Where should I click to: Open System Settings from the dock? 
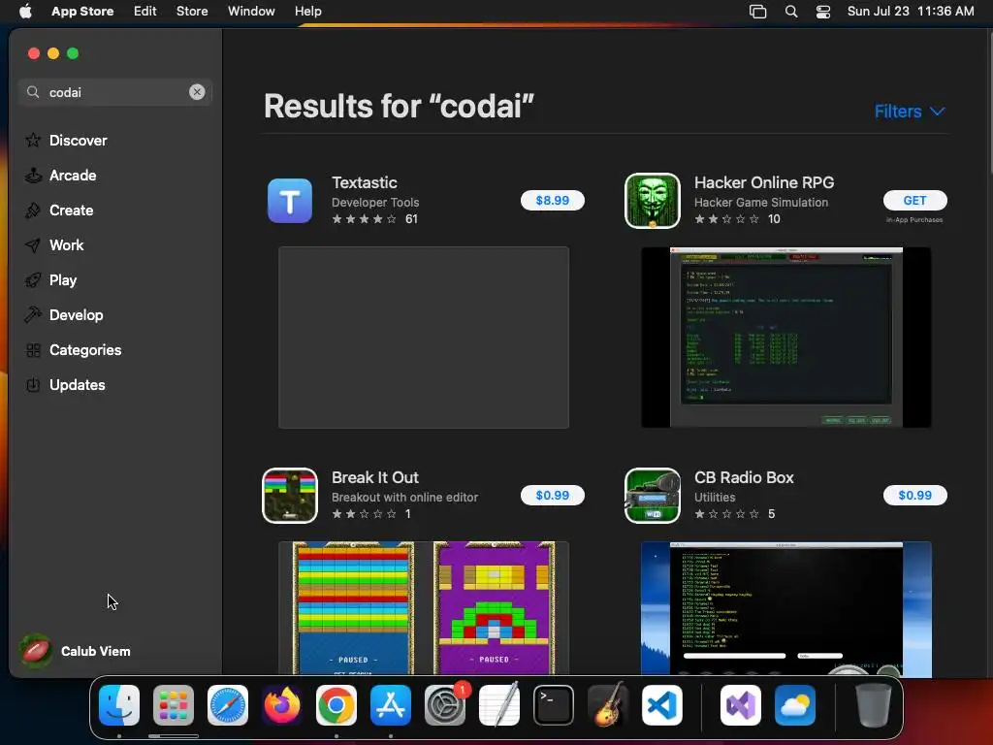[445, 705]
